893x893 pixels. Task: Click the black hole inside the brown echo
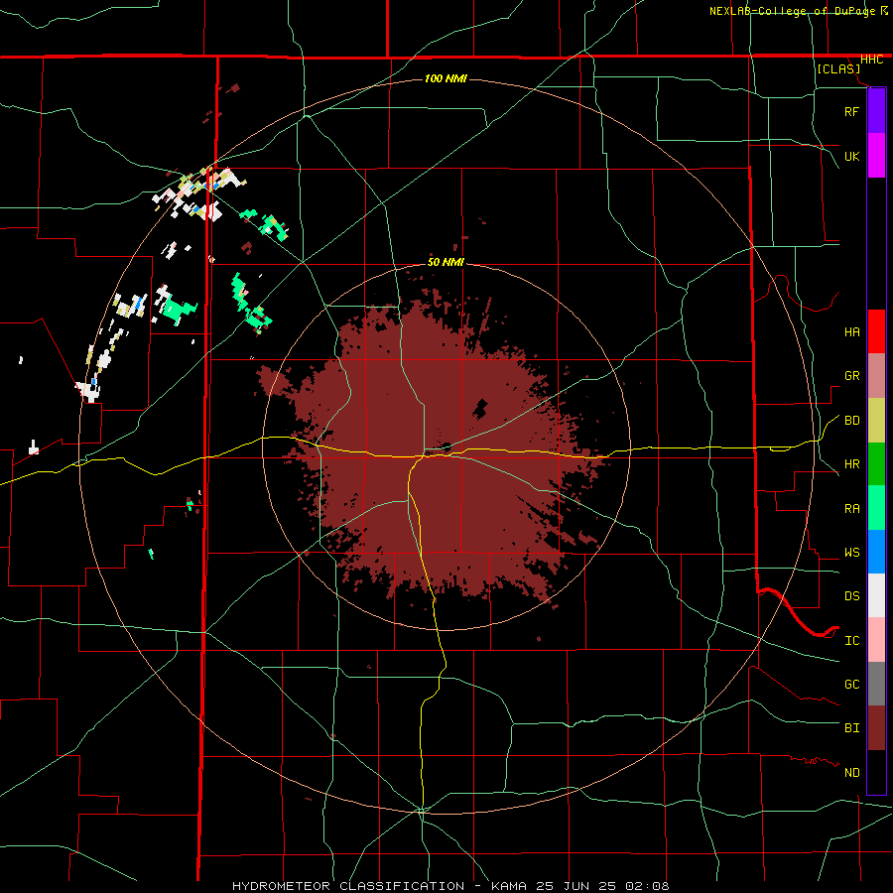(479, 409)
